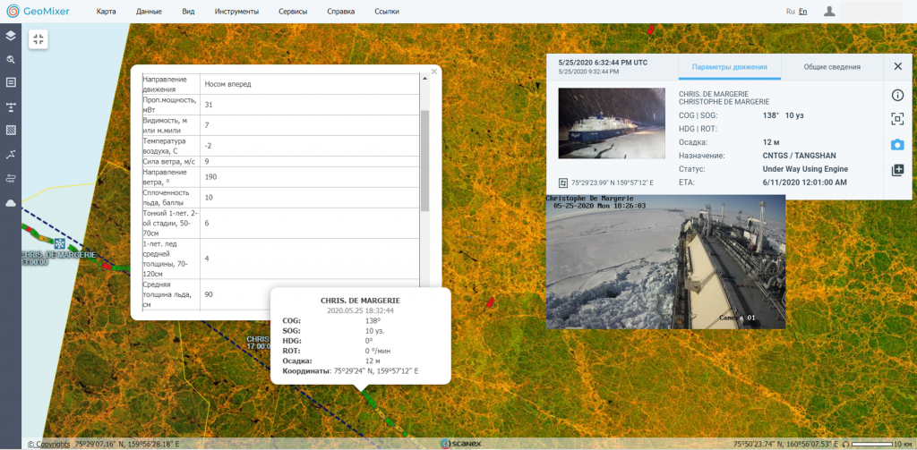Click the onboard camera image of ice

pyautogui.click(x=665, y=262)
